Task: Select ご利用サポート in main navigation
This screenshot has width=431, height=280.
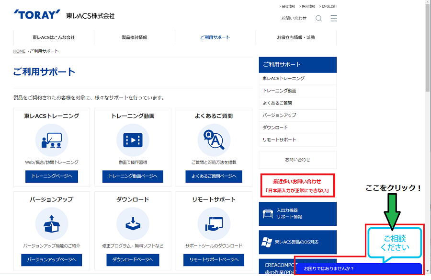Action: (x=215, y=37)
